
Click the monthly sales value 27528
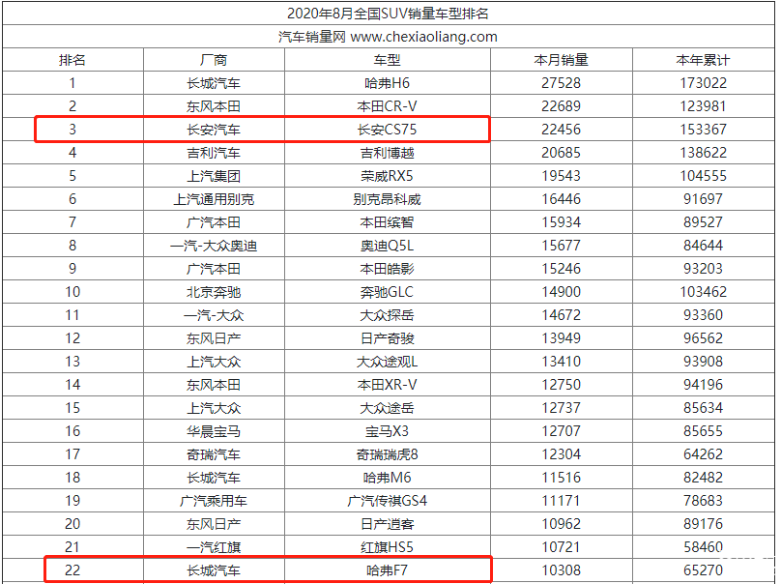[x=561, y=83]
